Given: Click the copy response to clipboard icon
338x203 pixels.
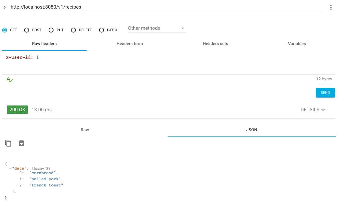Looking at the screenshot, I should [x=8, y=143].
